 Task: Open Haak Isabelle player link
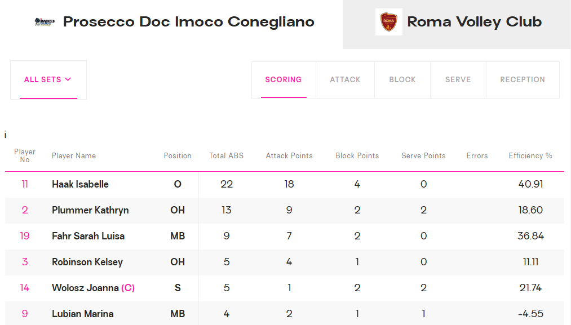click(x=80, y=184)
